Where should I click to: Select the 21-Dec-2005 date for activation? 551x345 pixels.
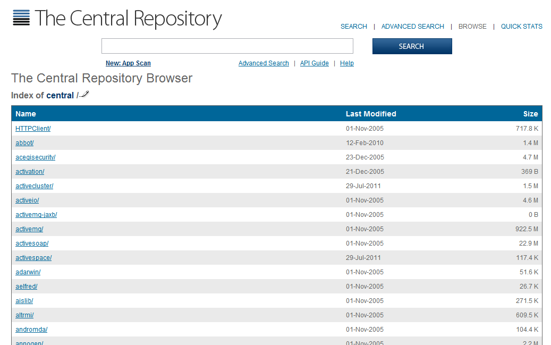(x=365, y=172)
